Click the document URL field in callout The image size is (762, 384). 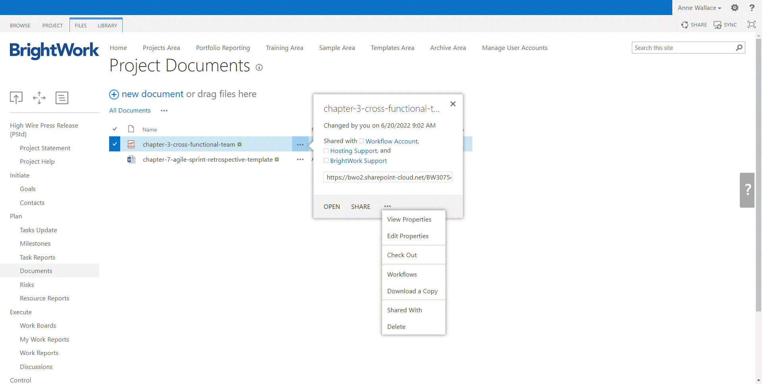388,178
